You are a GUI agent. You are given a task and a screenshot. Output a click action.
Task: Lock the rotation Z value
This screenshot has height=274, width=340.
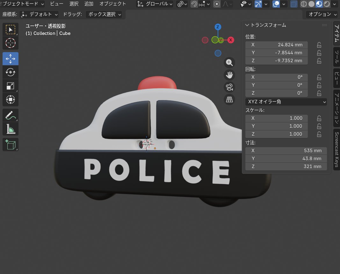coord(319,93)
